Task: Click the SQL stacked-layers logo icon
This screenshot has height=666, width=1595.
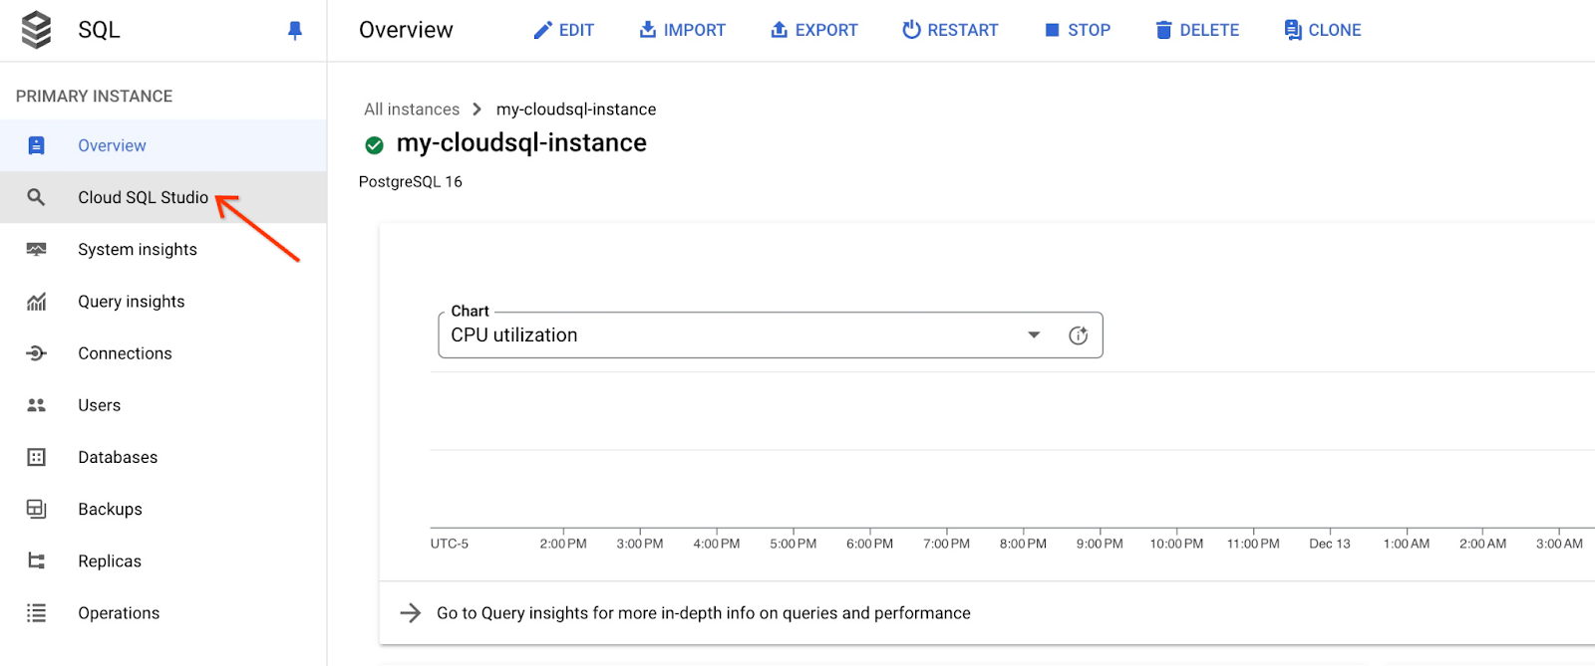Action: coord(37,30)
